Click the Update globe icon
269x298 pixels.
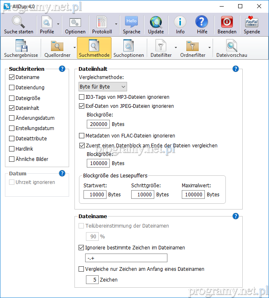coord(156,22)
